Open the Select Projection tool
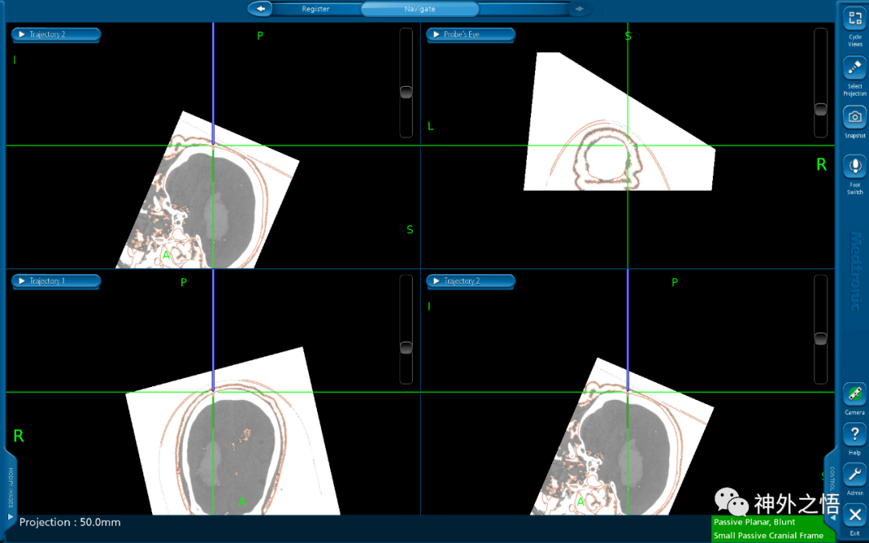Screen dimensions: 869x543 pos(855,69)
